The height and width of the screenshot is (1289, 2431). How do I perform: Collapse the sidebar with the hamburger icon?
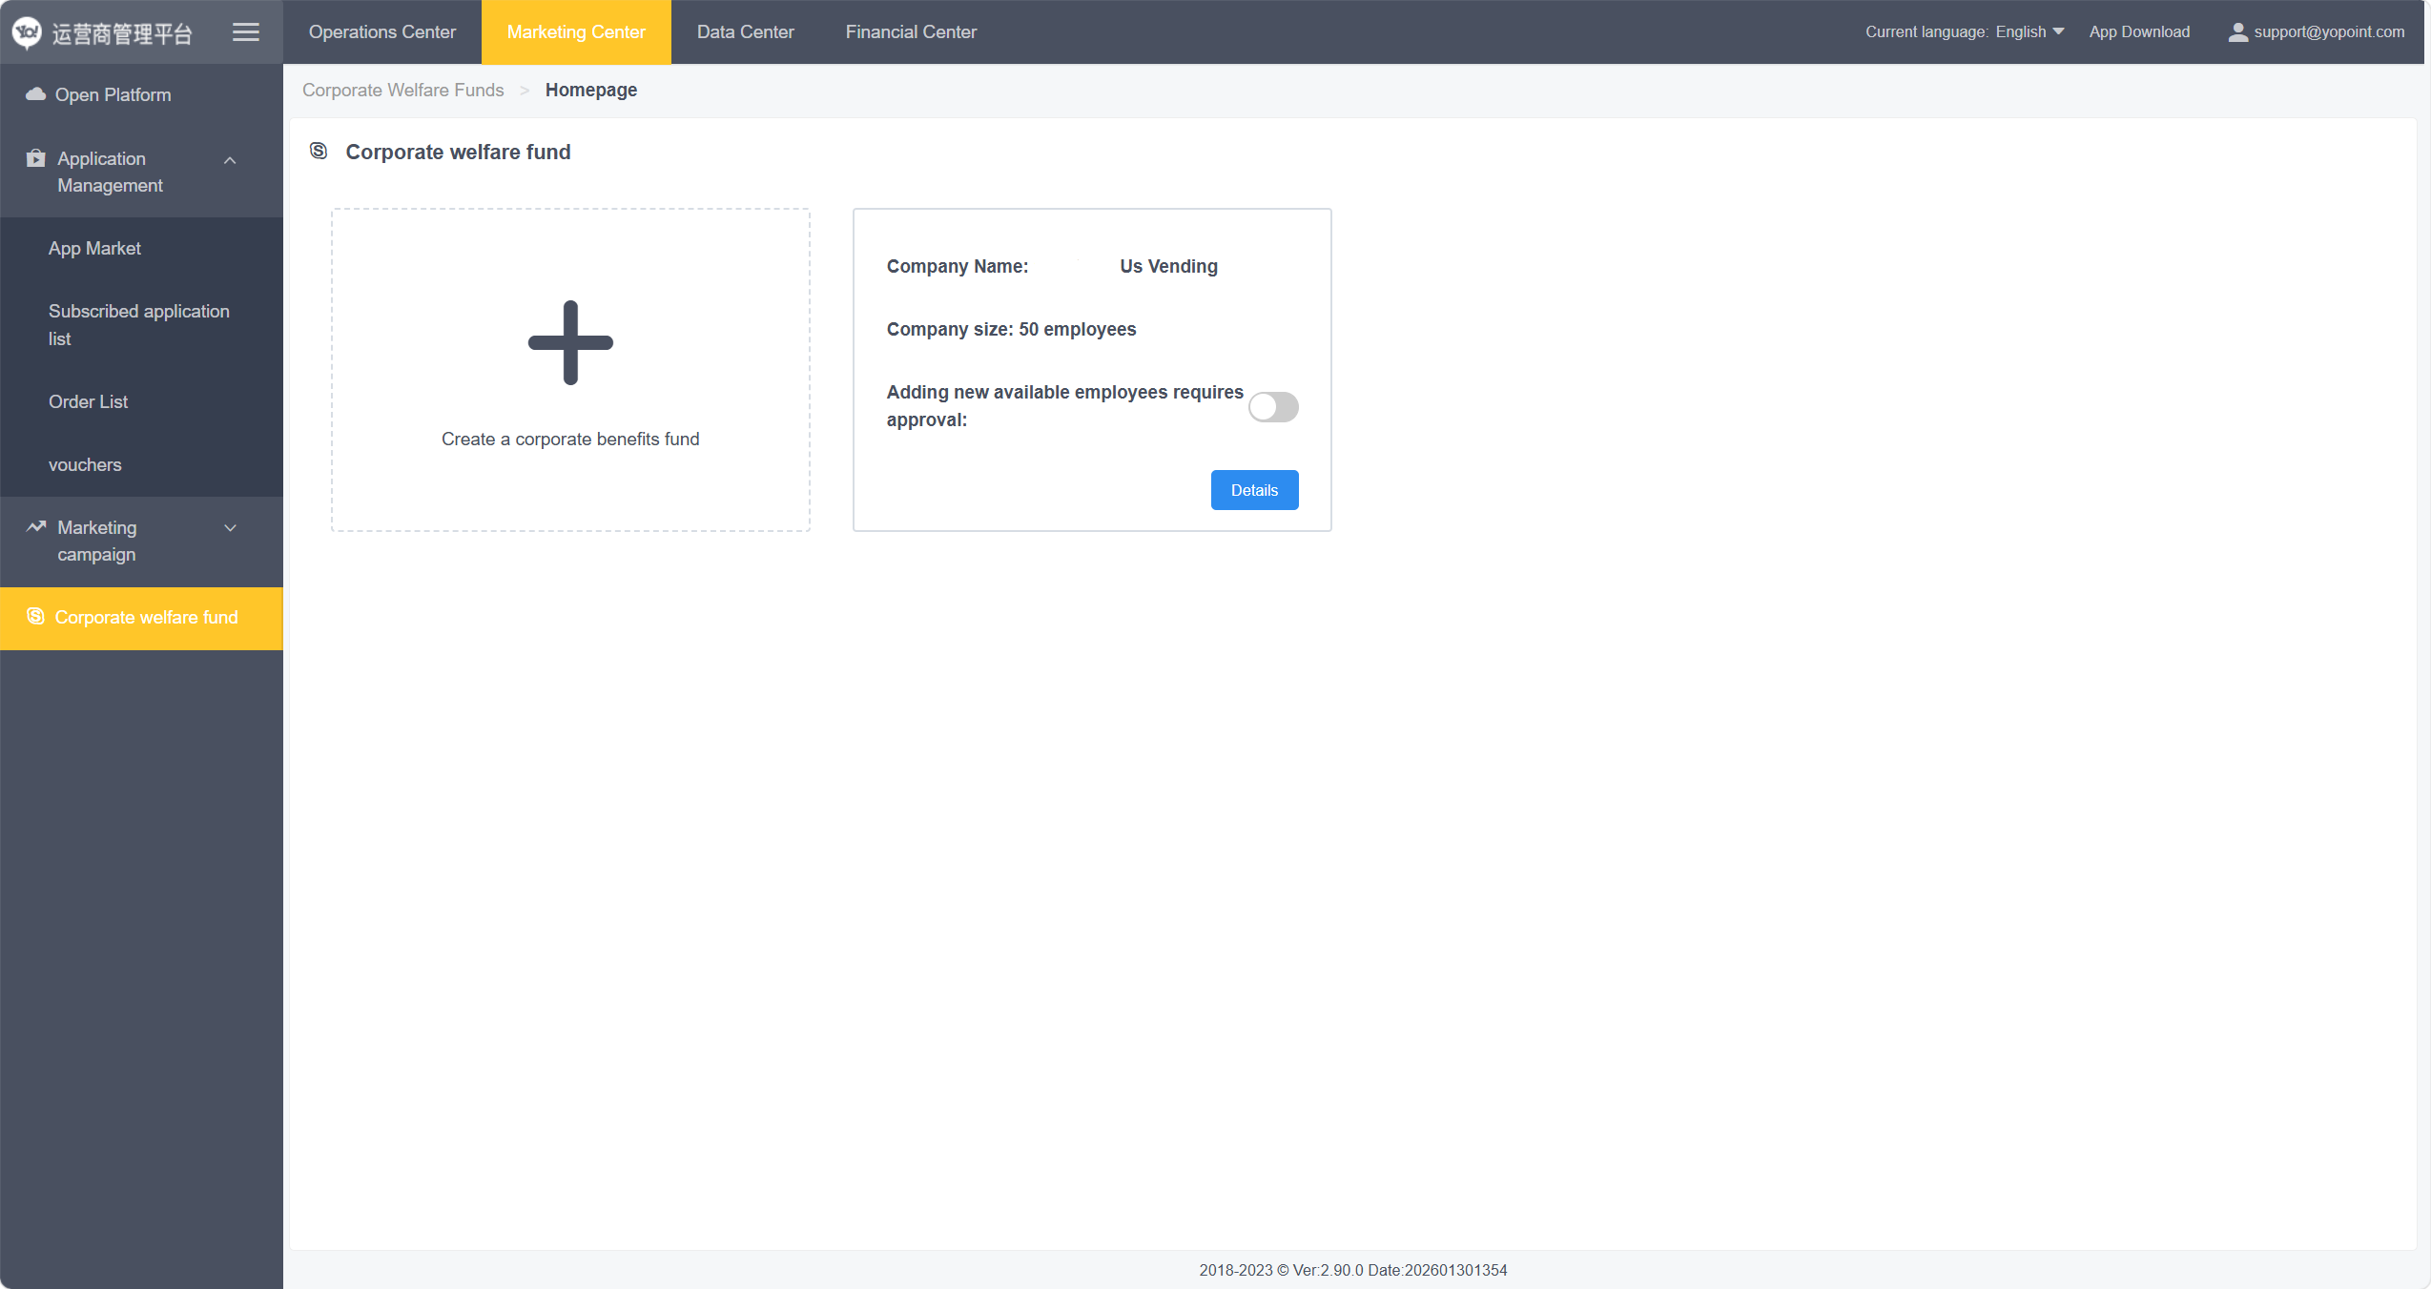pyautogui.click(x=246, y=32)
